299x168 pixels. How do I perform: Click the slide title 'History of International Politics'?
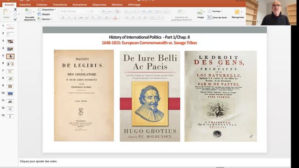[x=149, y=37]
